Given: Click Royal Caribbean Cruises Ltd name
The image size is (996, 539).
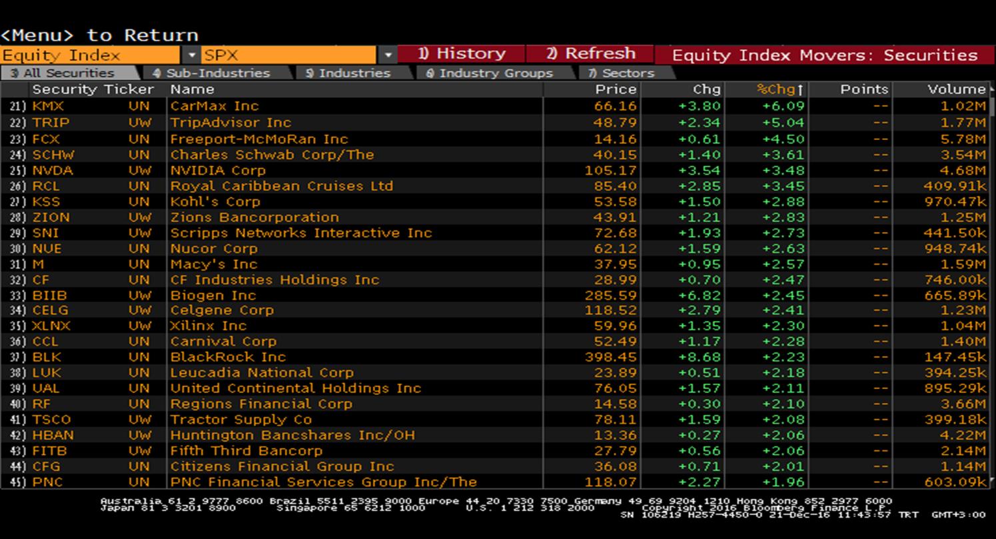Looking at the screenshot, I should point(282,186).
